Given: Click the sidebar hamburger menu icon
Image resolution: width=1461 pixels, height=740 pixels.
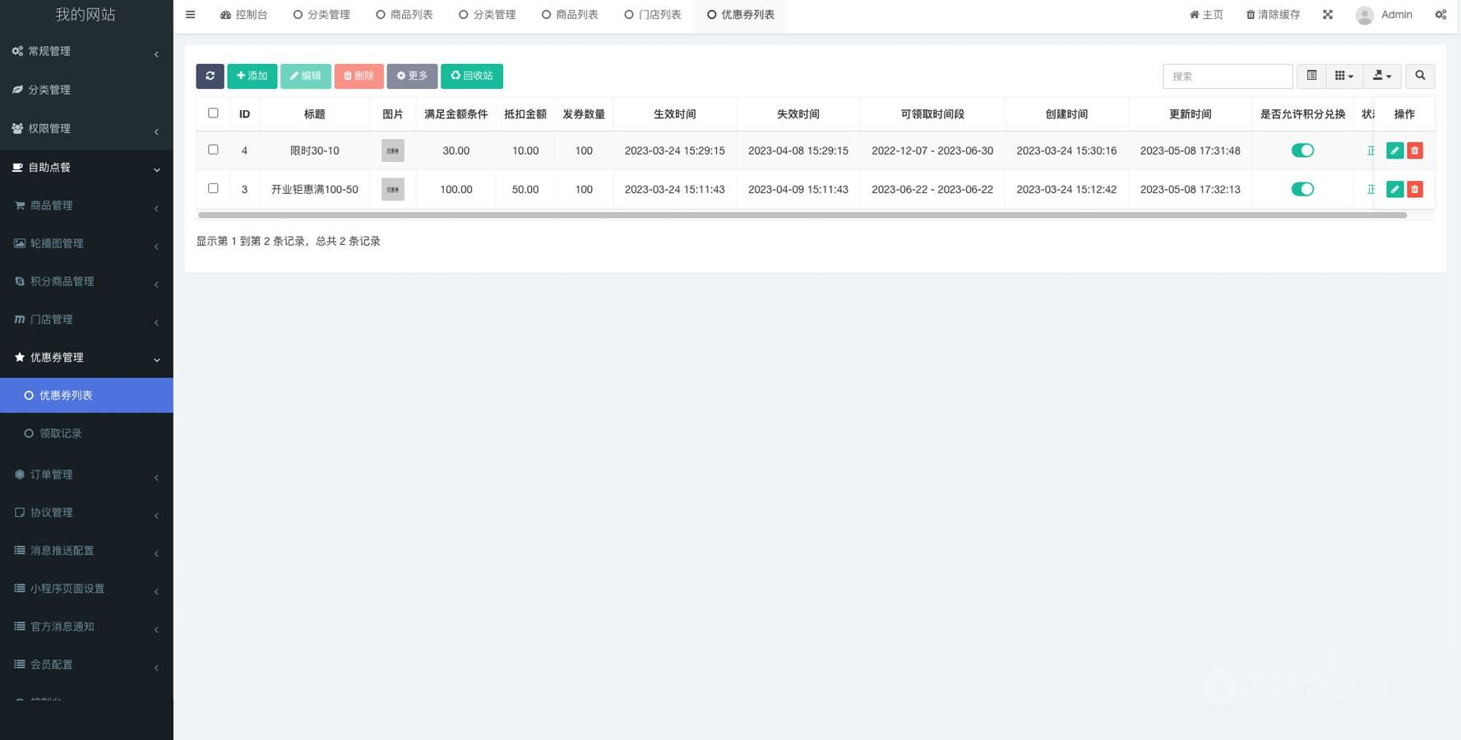Looking at the screenshot, I should pyautogui.click(x=190, y=15).
